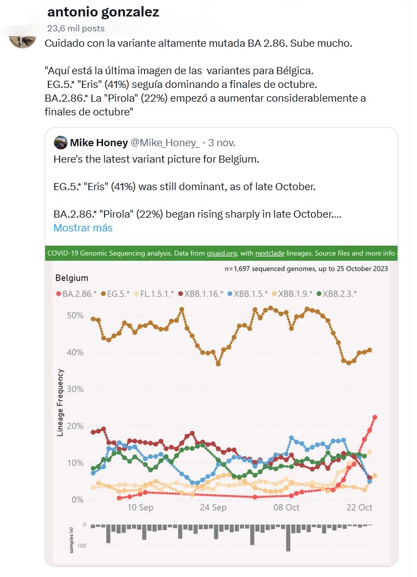
Task: Click the 08 Oct date label on chart axis
Action: pyautogui.click(x=286, y=507)
